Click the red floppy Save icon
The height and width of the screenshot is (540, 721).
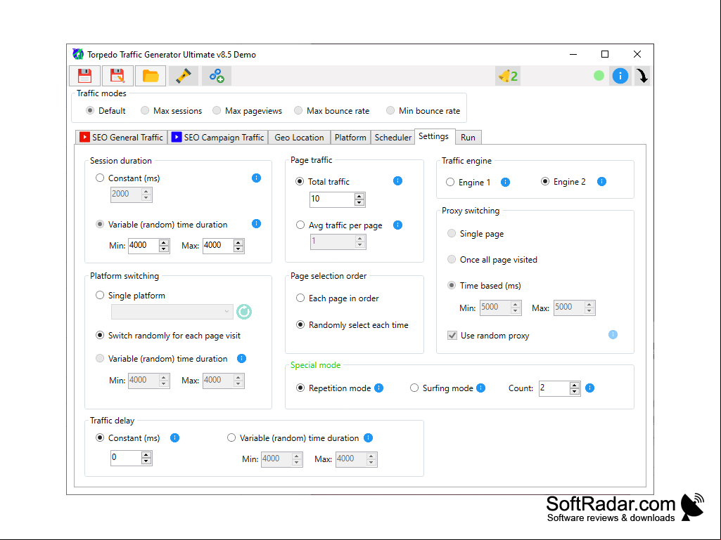[85, 76]
